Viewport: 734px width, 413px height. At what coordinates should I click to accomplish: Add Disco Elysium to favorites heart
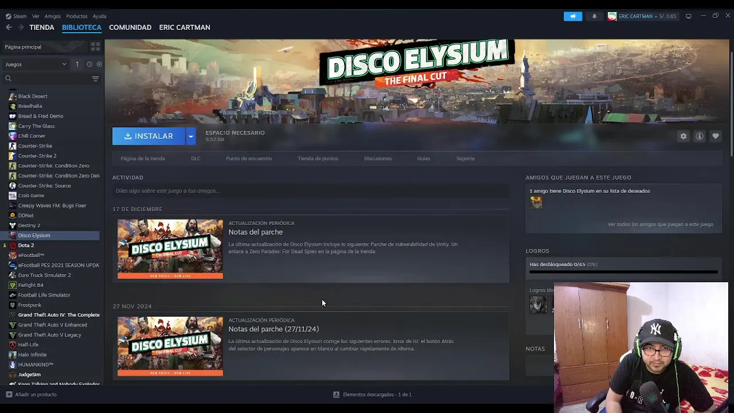click(715, 136)
